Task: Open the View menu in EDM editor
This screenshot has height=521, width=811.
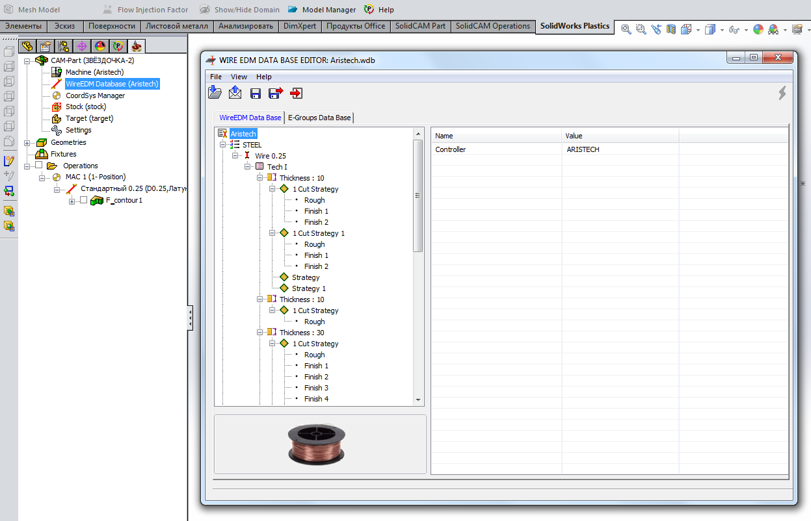Action: pos(239,77)
